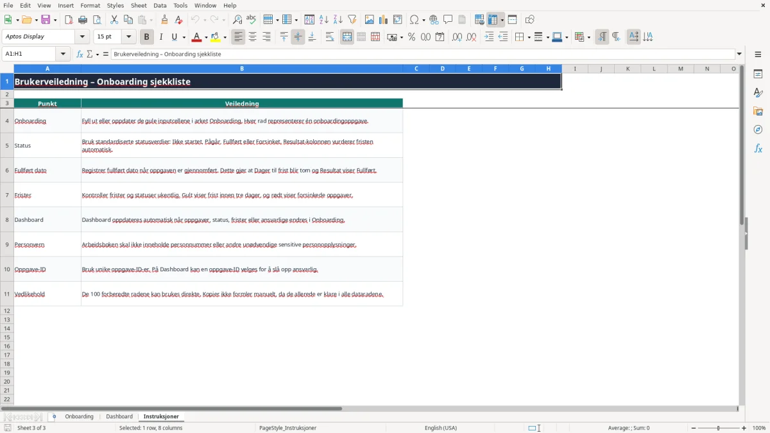Click the Add Decimal Place icon
Image resolution: width=770 pixels, height=433 pixels.
(457, 37)
